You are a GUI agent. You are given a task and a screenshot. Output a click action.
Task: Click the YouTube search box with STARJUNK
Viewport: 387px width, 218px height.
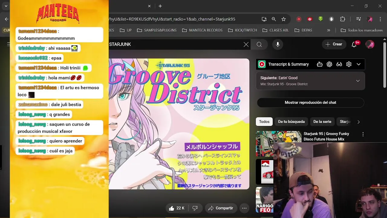point(175,44)
